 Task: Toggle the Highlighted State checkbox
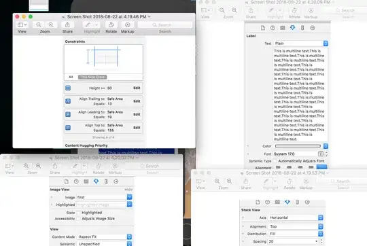[79, 213]
